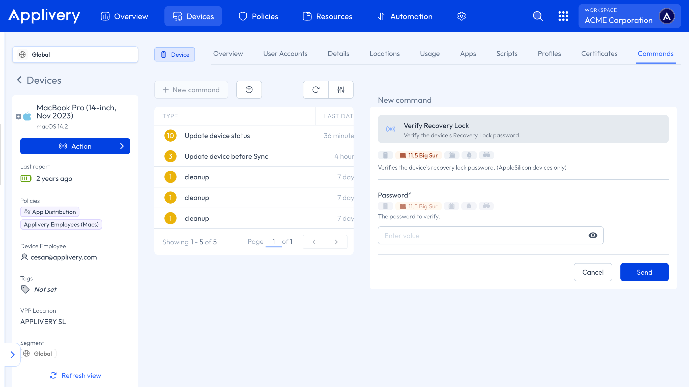Open the Global segment selector
689x387 pixels.
(x=75, y=54)
